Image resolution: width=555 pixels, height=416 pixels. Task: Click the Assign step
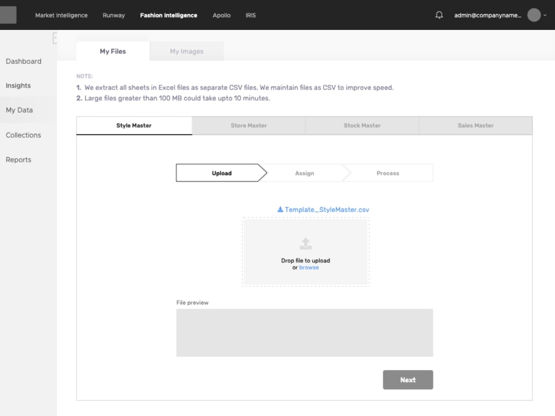pos(304,173)
